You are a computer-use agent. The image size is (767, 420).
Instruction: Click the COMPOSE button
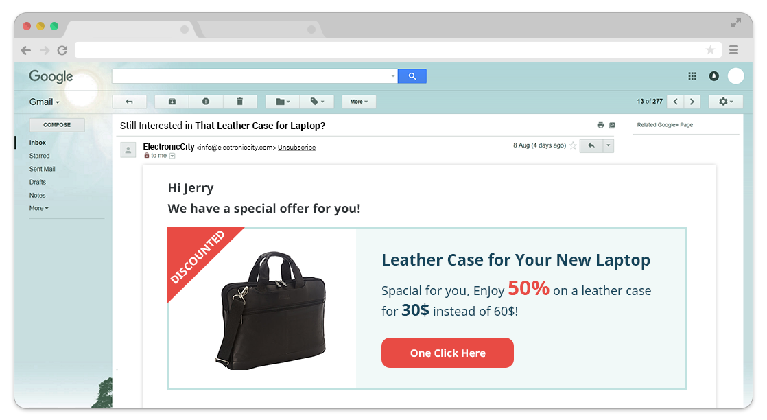[x=57, y=125]
